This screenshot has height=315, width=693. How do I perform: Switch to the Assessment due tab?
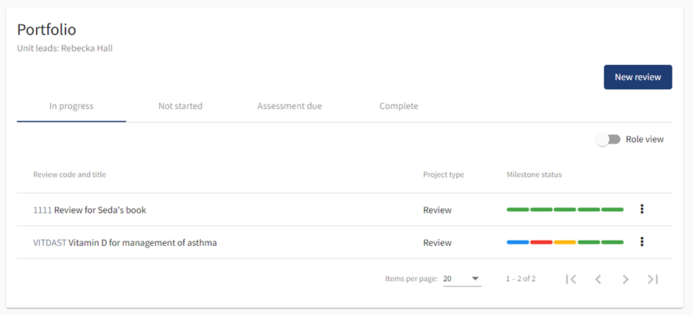click(289, 106)
